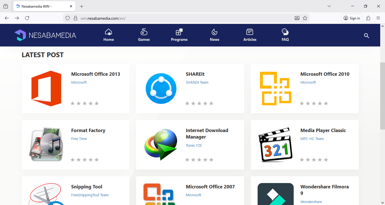Image resolution: width=385 pixels, height=205 pixels.
Task: Rate Format Factory using fifth star
Action: 97,160
